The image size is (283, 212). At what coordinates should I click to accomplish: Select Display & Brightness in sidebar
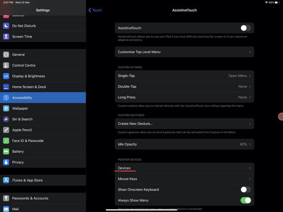(x=43, y=76)
